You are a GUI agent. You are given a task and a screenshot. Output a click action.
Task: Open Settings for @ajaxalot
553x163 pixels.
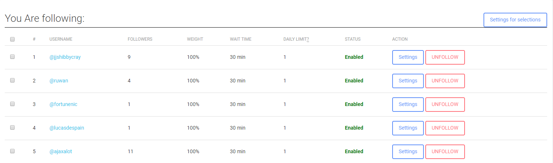click(x=408, y=151)
